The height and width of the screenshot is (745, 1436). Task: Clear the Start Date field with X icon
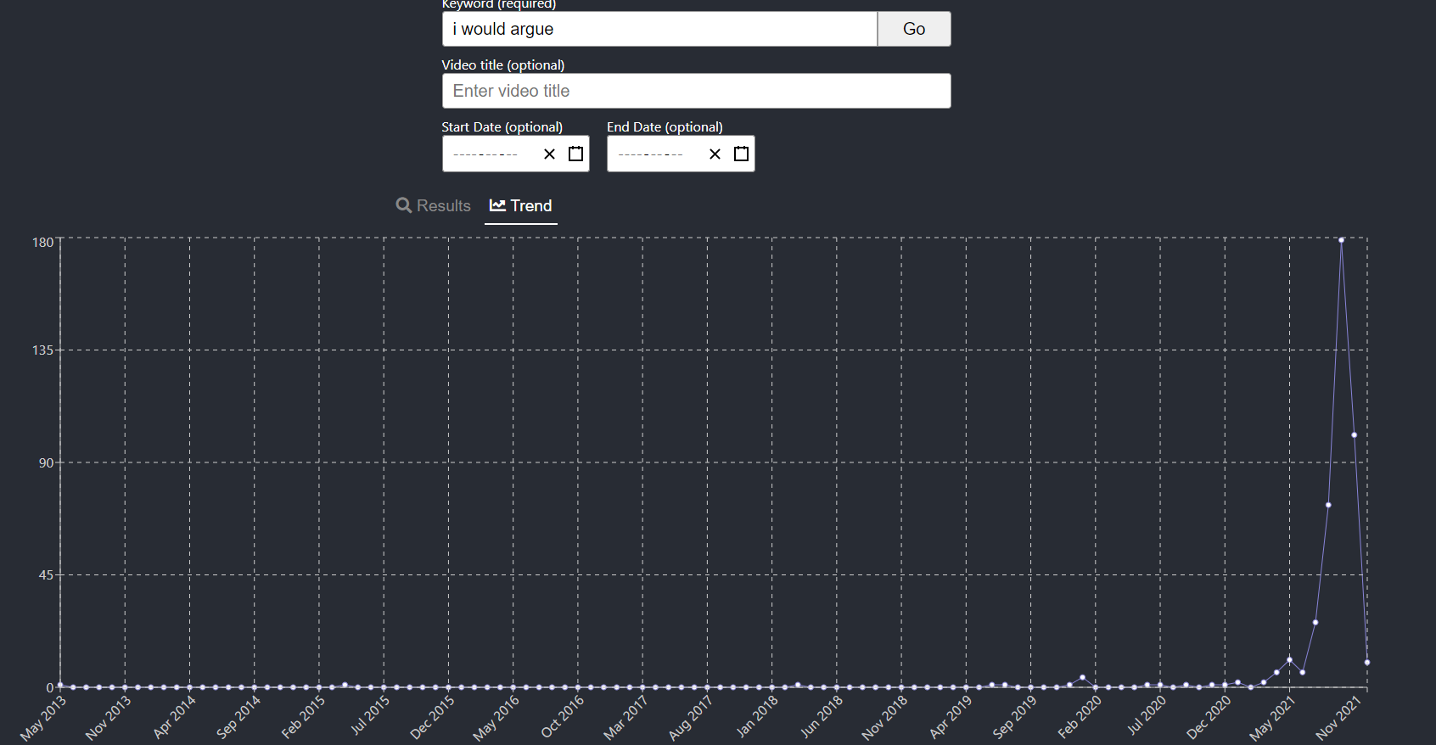click(x=549, y=154)
